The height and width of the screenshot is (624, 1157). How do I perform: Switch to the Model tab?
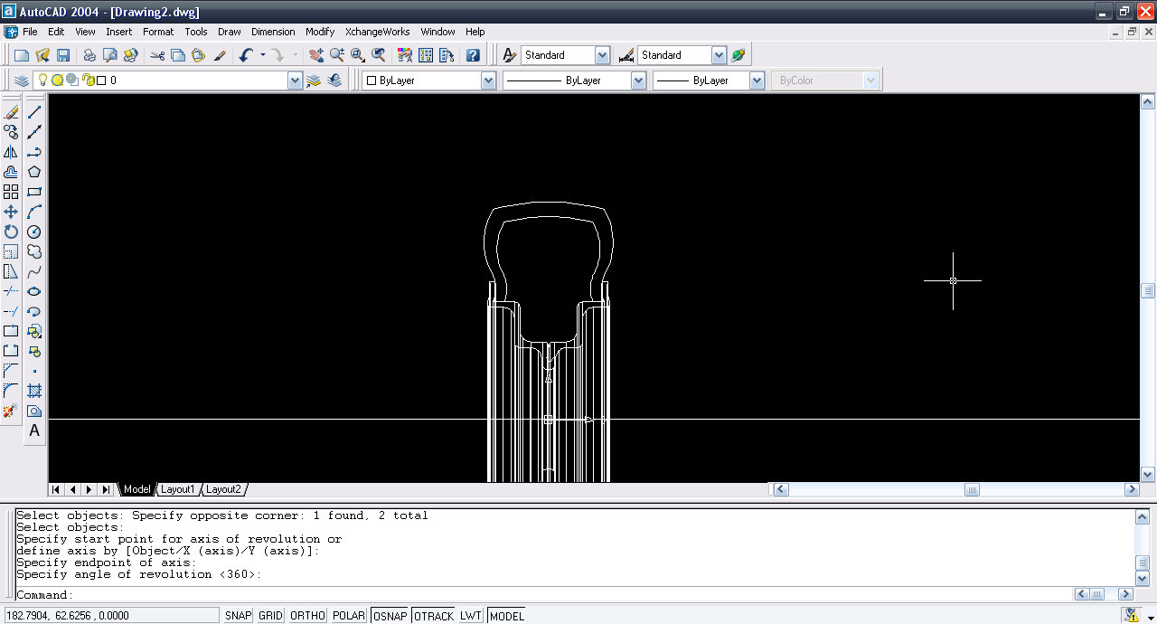[x=137, y=489]
